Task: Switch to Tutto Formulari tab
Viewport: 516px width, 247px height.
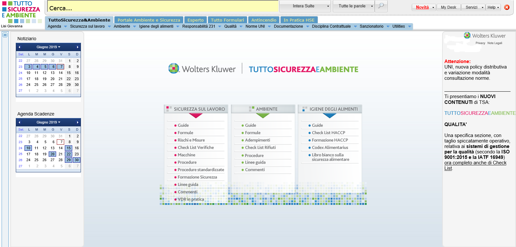Action: coord(227,20)
